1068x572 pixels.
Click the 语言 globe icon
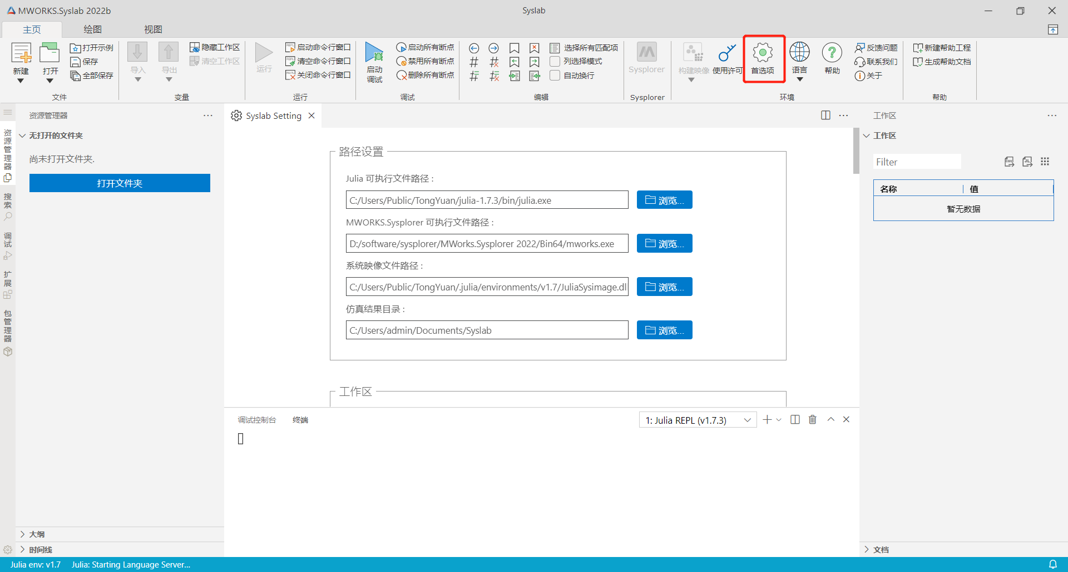point(799,52)
